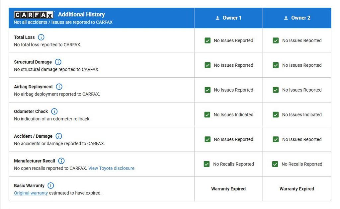
Task: Click Owner 2 Structural Damage 'No Issues Reported' text
Action: click(302, 65)
